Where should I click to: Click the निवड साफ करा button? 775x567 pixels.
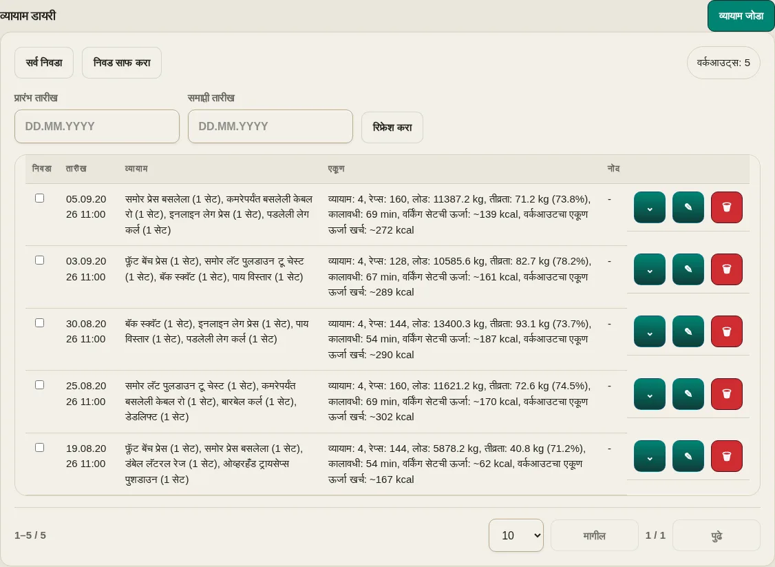point(122,63)
